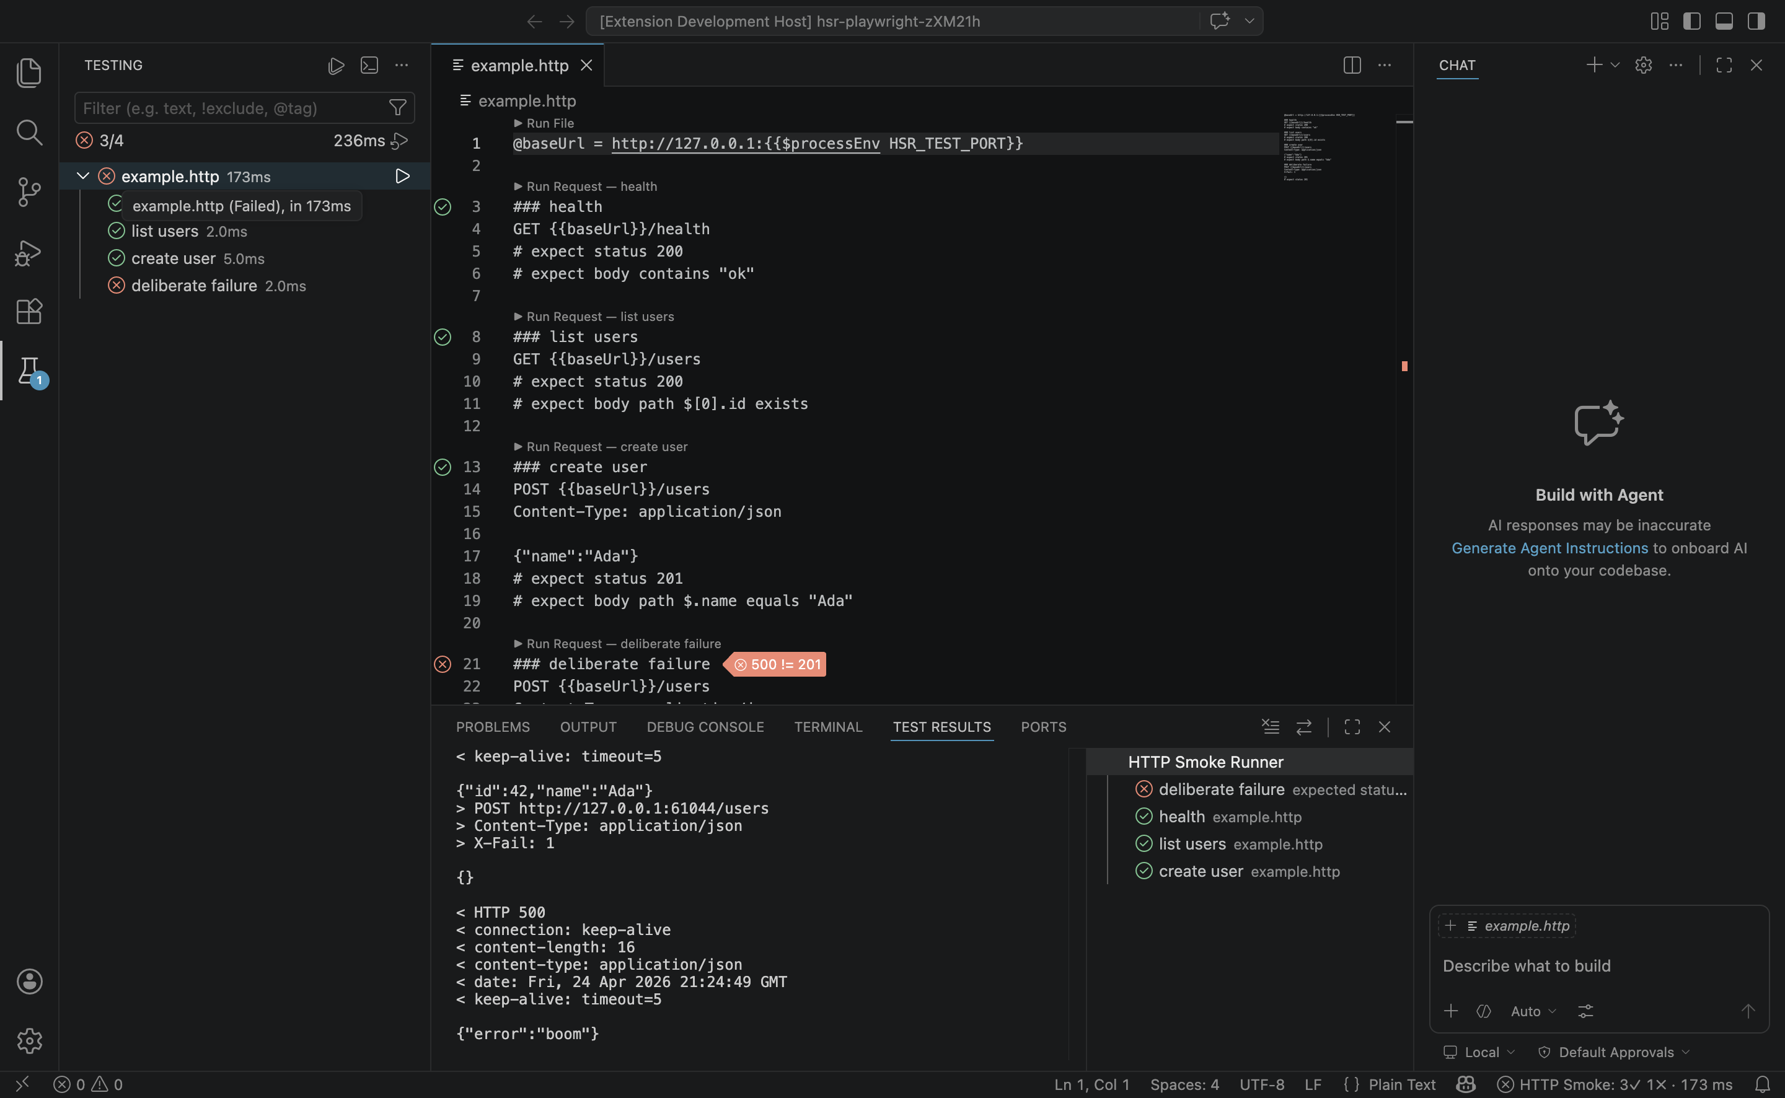Open the Default Approvals dropdown
Screen dimensions: 1785x1098
click(x=1615, y=1052)
